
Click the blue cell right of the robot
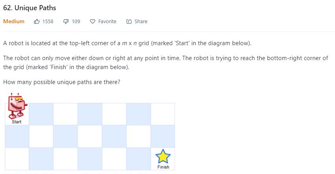pos(41,114)
